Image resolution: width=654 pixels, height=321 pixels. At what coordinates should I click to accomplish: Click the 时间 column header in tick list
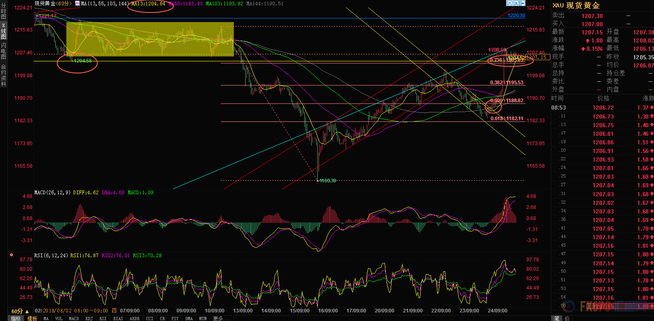tap(557, 98)
